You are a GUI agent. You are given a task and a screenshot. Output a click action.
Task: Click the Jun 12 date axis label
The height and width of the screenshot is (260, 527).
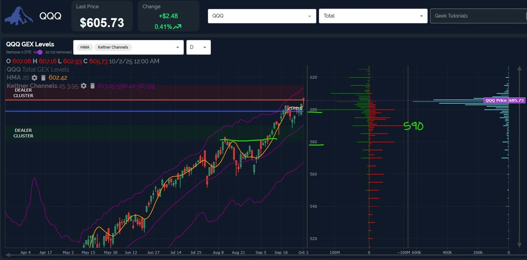coord(131,253)
